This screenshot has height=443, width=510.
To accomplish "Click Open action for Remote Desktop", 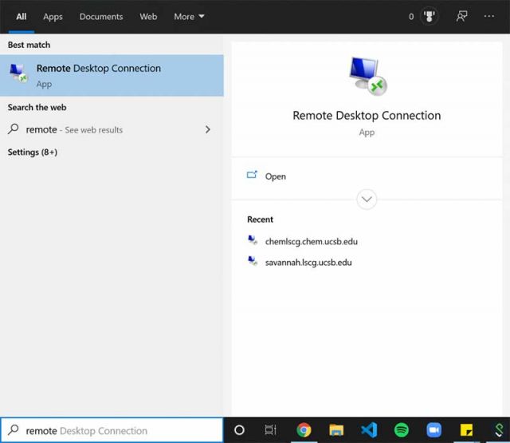I will (367, 176).
